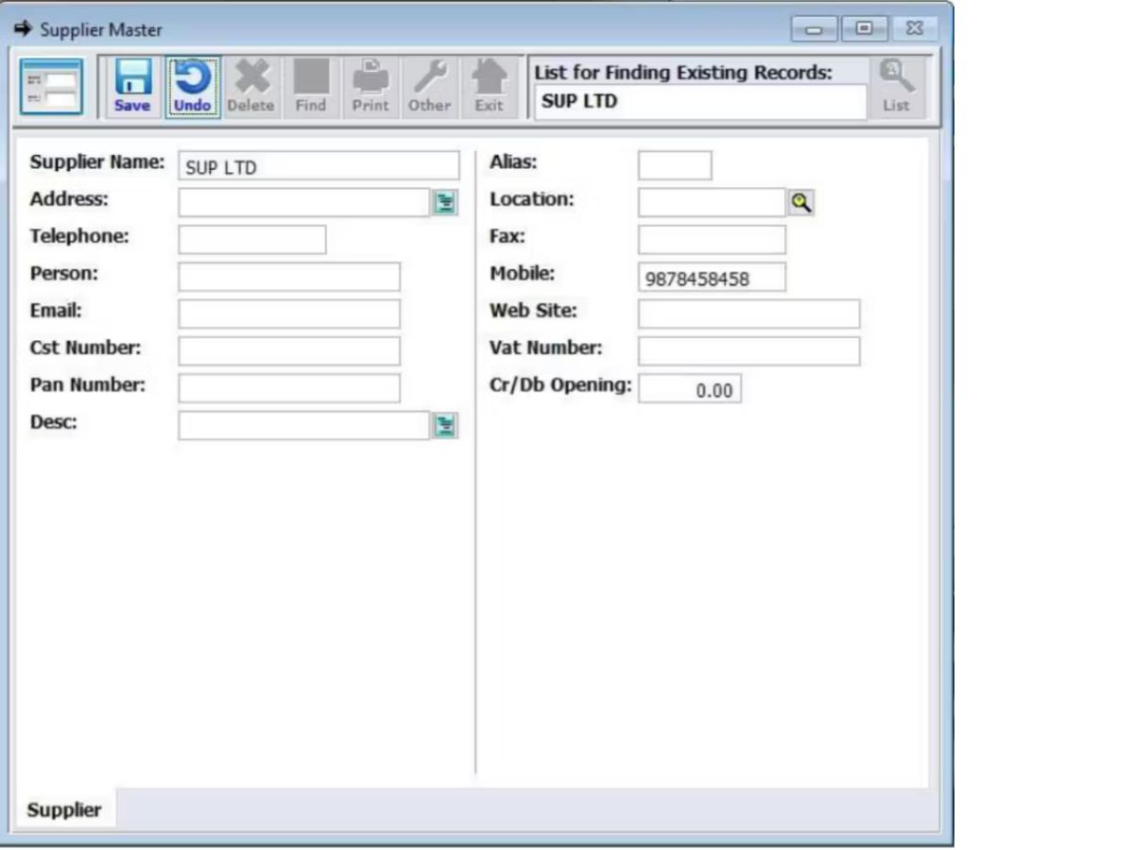This screenshot has width=1134, height=850.
Task: Open the Other wrench tool
Action: pos(429,86)
